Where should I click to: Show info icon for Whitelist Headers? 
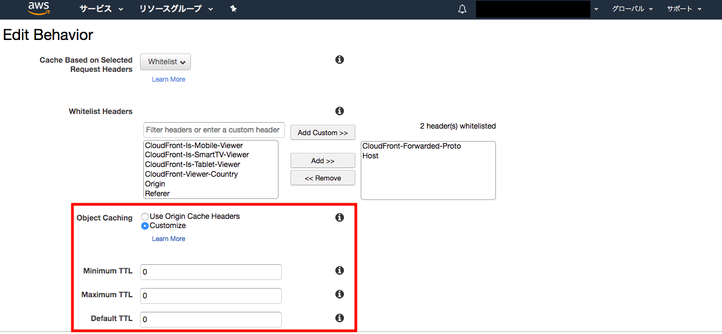click(x=340, y=111)
